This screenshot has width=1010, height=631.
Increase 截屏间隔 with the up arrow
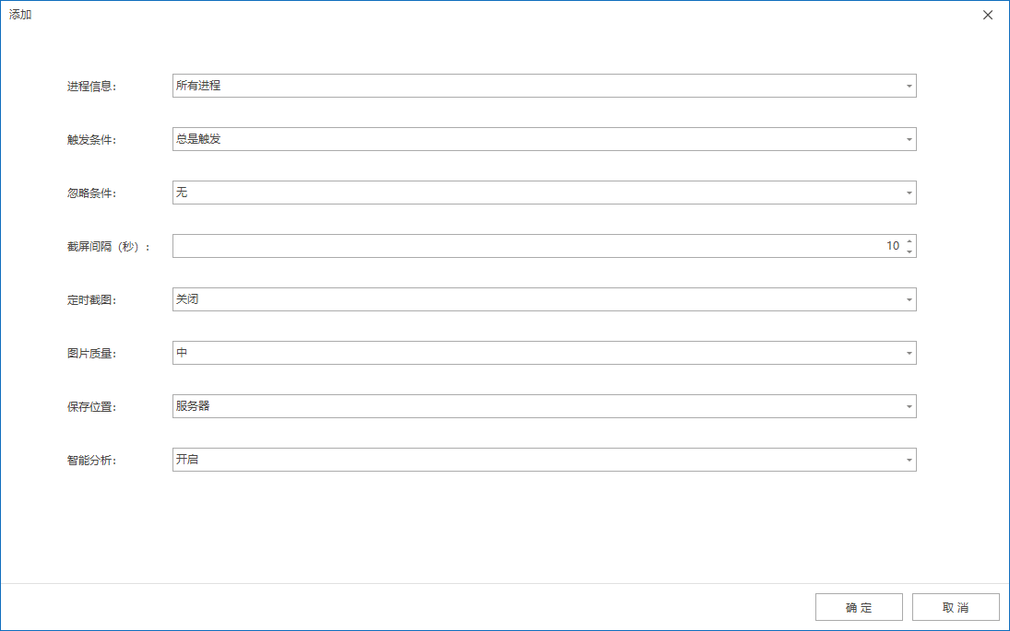909,241
